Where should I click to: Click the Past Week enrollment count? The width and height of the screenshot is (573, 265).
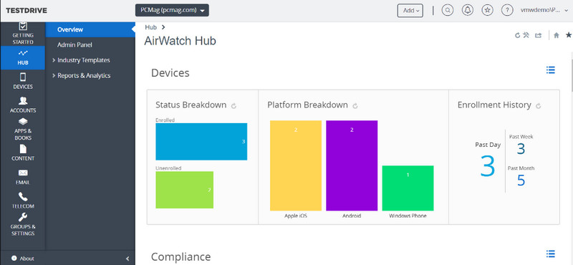tap(521, 149)
